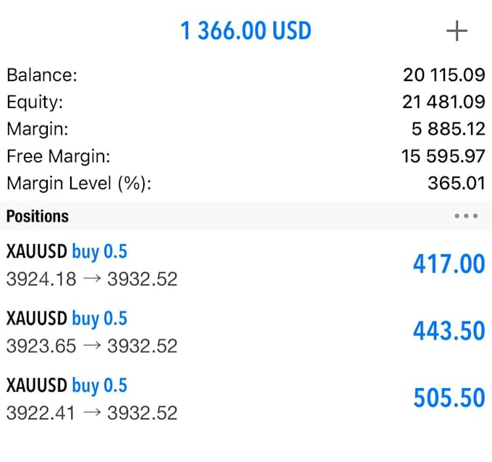Select the Equity row

(x=246, y=102)
